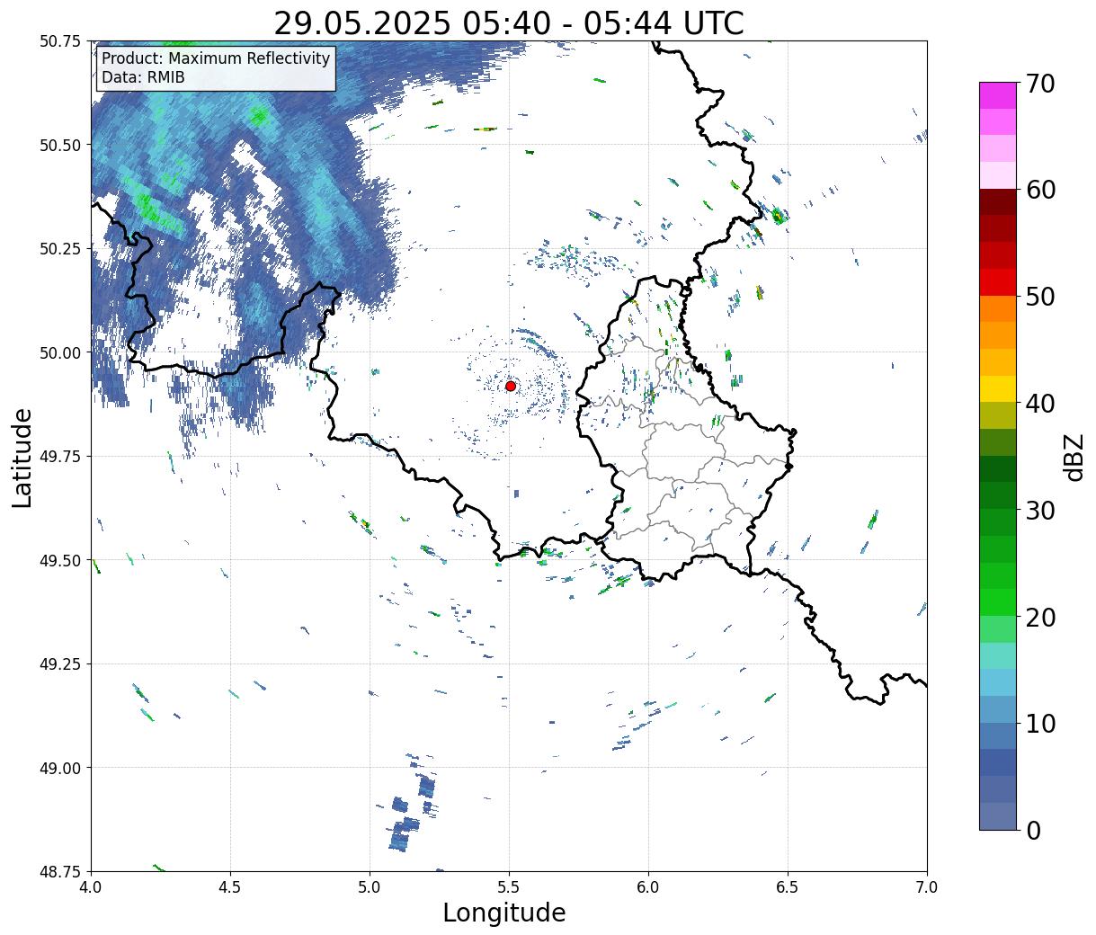Click the magenta swatch at 70 dBZ
The image size is (1096, 935).
coord(997,95)
